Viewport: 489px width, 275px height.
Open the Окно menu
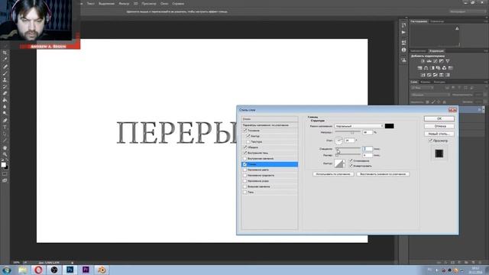(164, 4)
